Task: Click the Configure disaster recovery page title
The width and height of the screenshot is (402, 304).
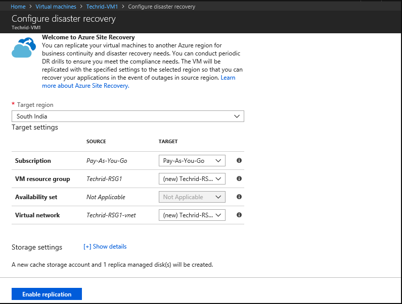Action: (64, 19)
